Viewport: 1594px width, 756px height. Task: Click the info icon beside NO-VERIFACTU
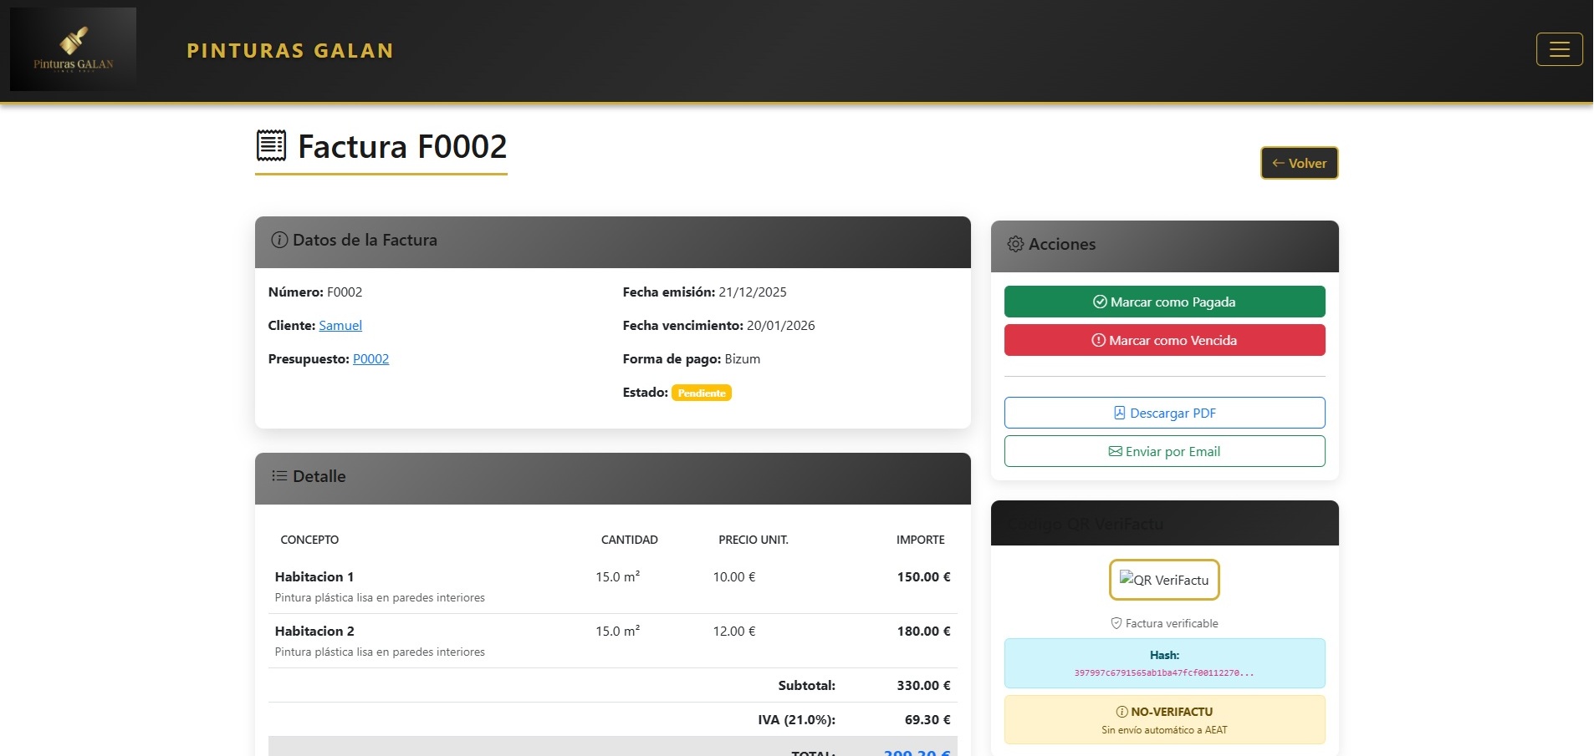pos(1121,712)
